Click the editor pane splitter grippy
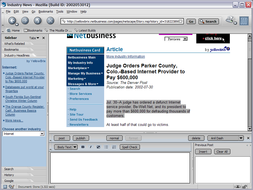 click(150, 132)
